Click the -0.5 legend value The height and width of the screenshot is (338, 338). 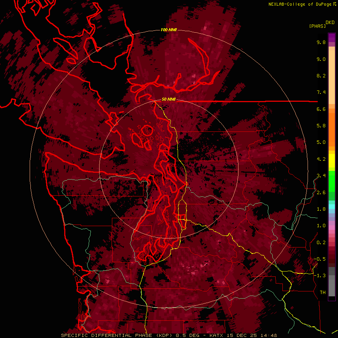tap(320, 259)
